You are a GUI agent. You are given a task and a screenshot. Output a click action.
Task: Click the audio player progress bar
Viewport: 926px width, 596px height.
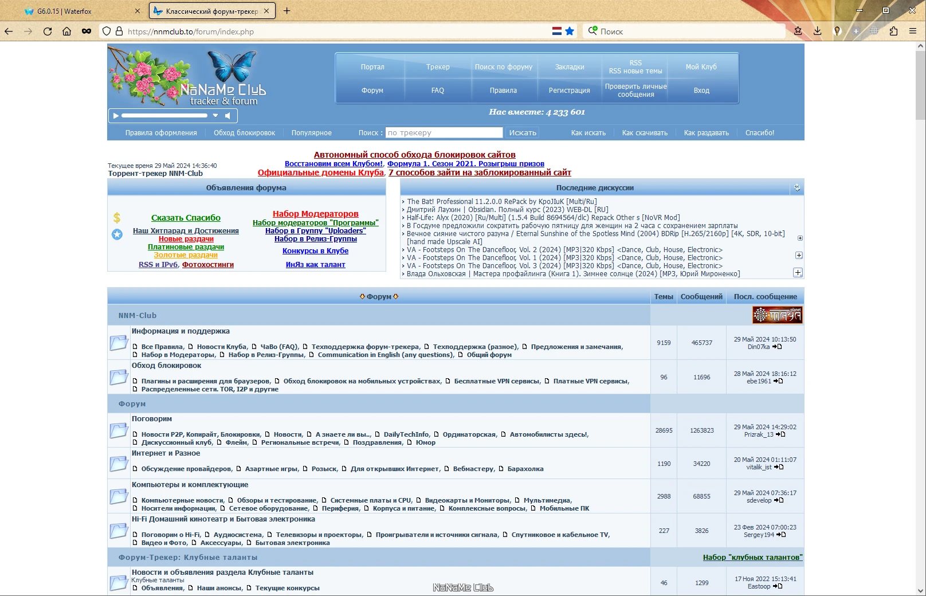[x=164, y=116]
